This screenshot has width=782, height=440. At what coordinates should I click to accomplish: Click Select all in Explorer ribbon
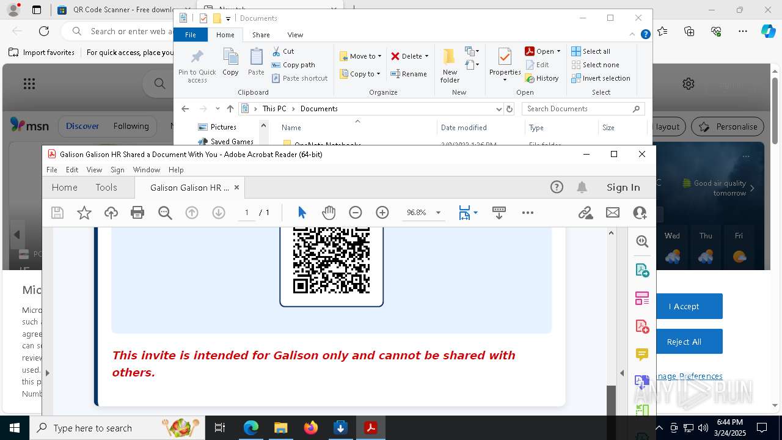591,51
